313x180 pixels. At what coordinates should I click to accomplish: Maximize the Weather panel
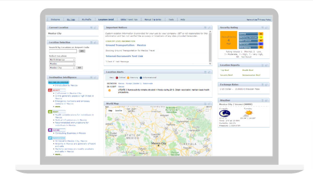[266, 100]
